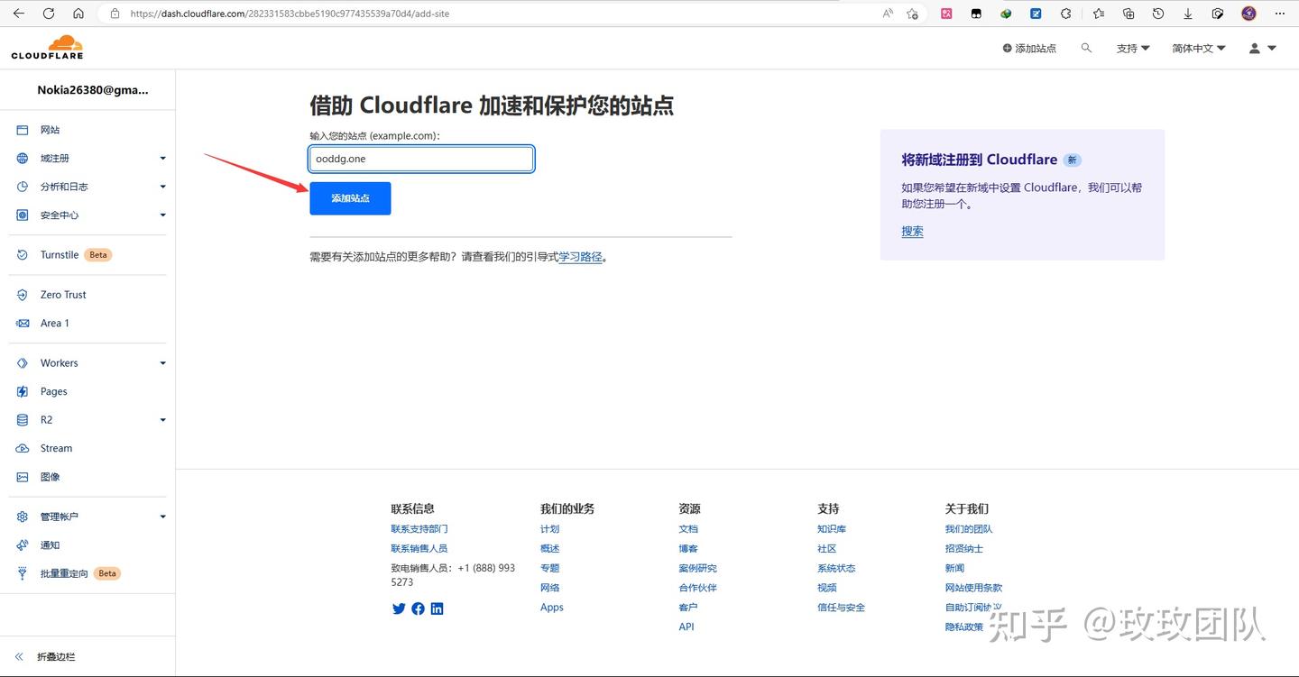Open the Zero Trust section in the sidebar
This screenshot has width=1299, height=677.
[62, 294]
